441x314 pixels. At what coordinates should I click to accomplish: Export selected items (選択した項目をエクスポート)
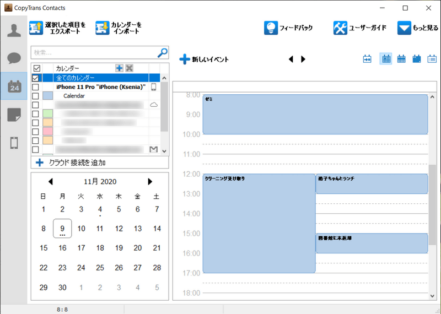pos(58,28)
